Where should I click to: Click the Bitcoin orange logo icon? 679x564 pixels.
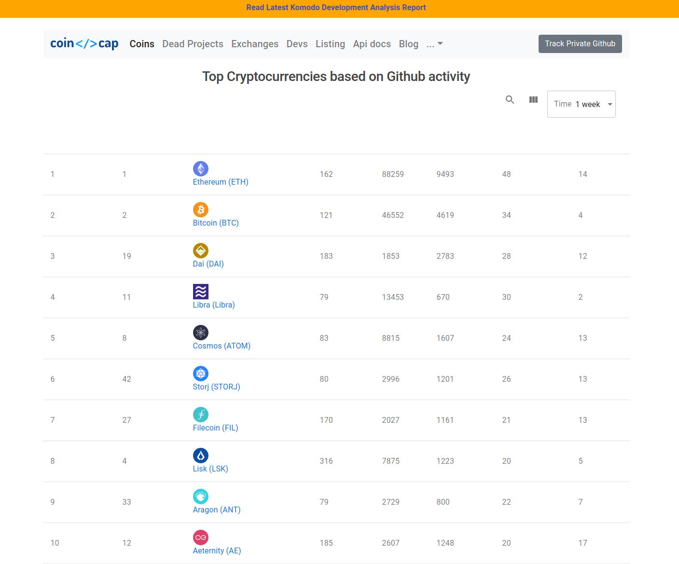201,210
